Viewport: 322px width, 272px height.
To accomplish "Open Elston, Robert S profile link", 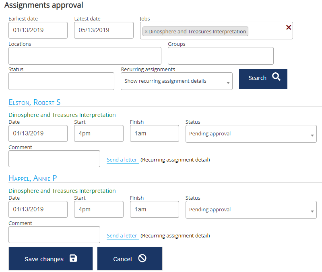I will [x=35, y=102].
